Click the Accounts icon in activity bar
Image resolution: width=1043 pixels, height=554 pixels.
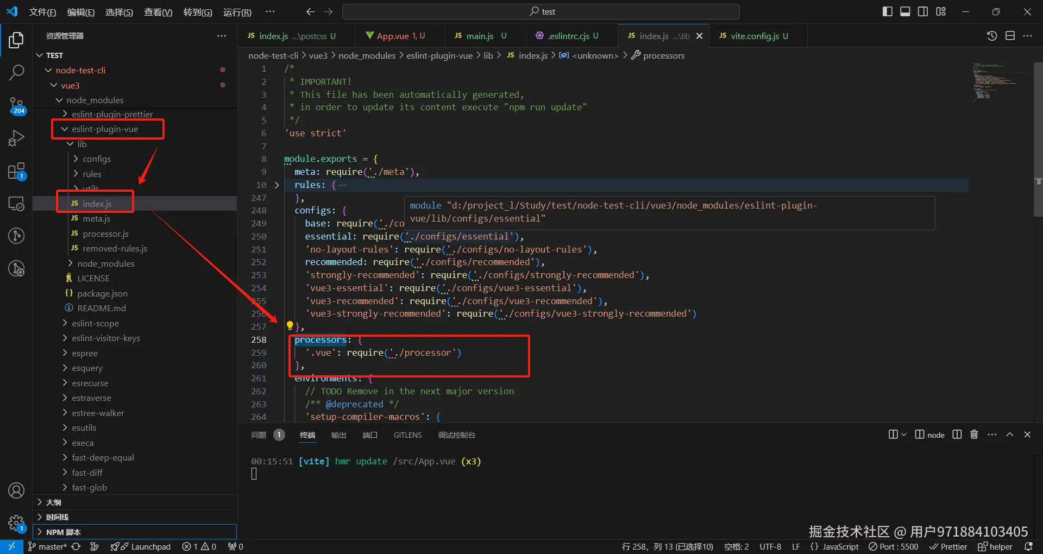16,490
